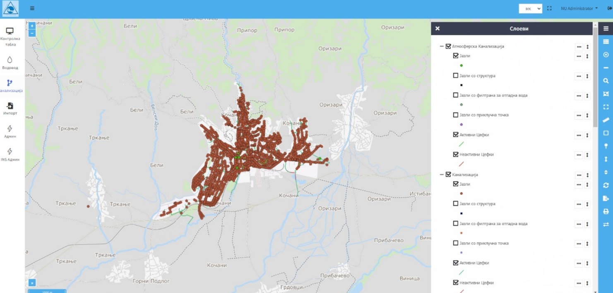This screenshot has height=293, width=613.
Task: Enable Јазли со структура under Атмосферска Канализација
Action: tap(456, 76)
